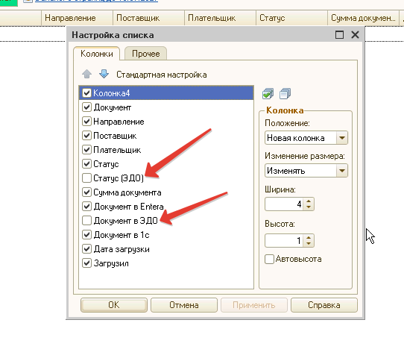Uncheck the Документ в Entera checkbox

tap(86, 207)
